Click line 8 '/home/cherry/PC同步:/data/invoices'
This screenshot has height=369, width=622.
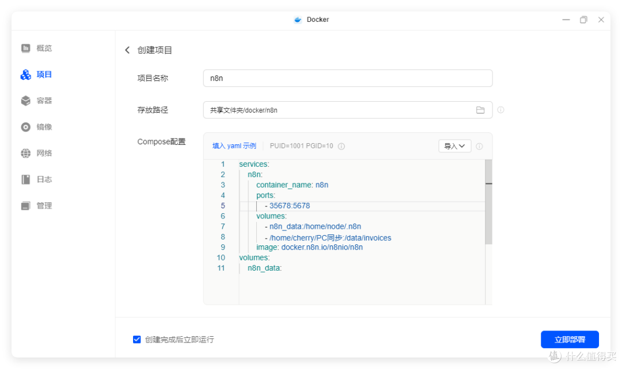330,237
